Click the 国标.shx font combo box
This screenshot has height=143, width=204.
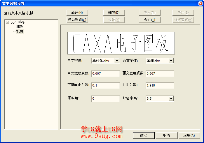[x=160, y=61]
